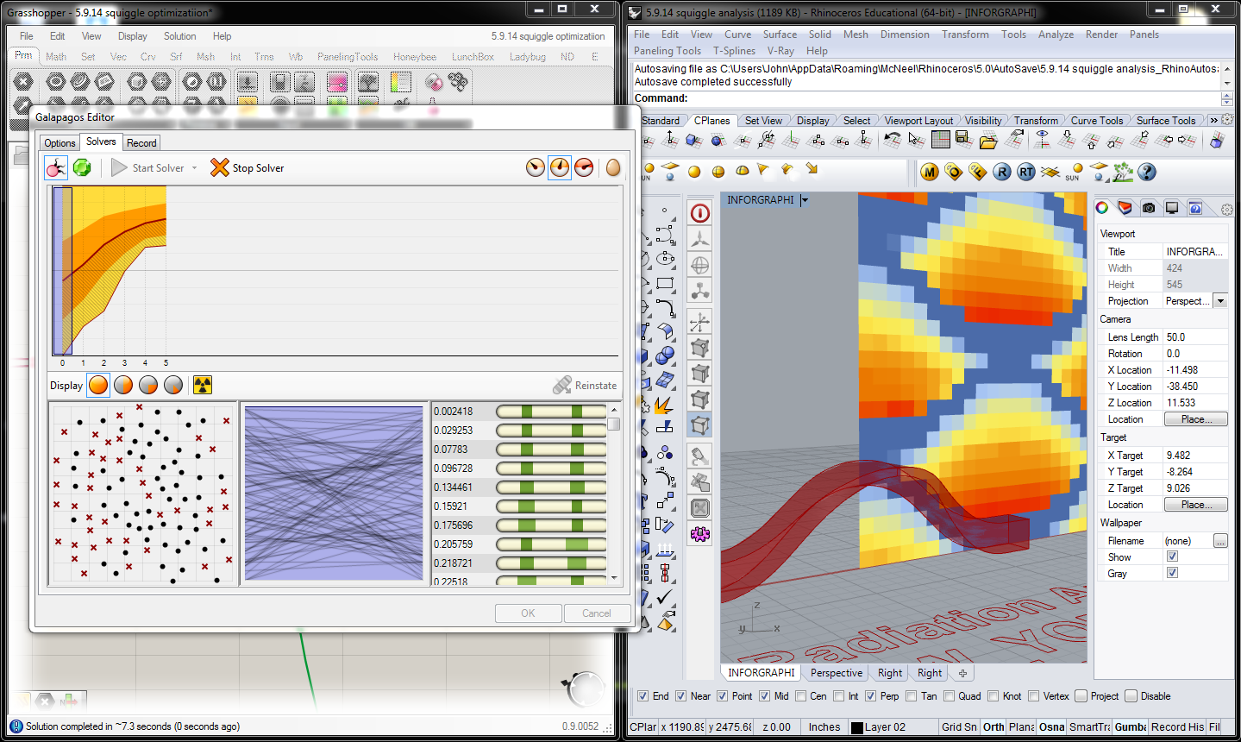Open the Start Solver dropdown arrow

click(x=195, y=167)
